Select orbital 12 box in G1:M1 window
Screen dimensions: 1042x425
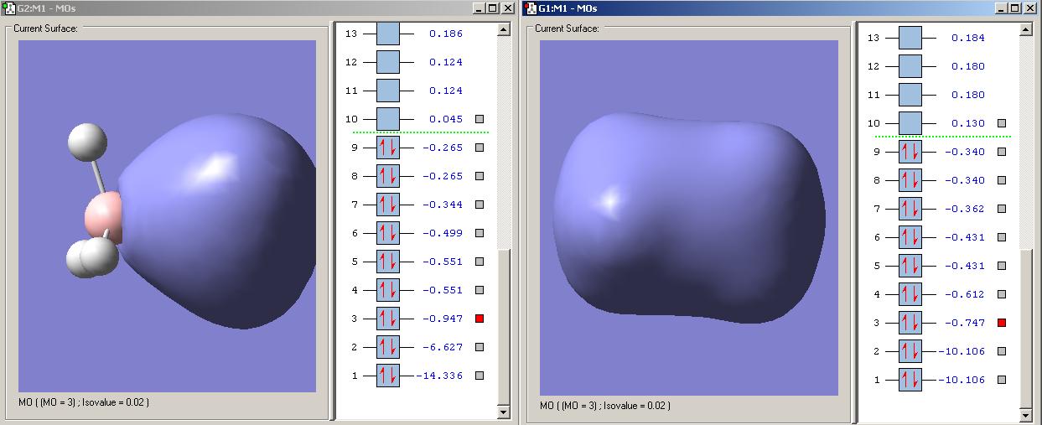910,66
